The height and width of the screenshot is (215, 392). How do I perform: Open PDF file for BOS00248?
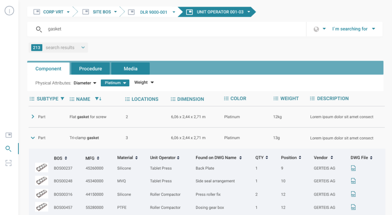[x=353, y=181]
